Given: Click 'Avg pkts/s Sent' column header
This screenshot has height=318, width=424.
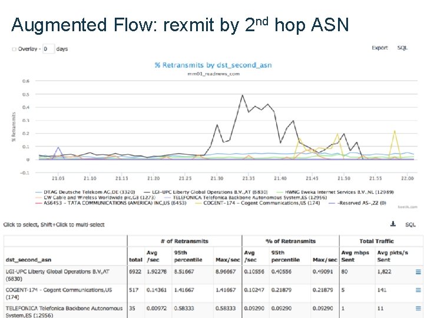Looking at the screenshot, I should [x=392, y=256].
